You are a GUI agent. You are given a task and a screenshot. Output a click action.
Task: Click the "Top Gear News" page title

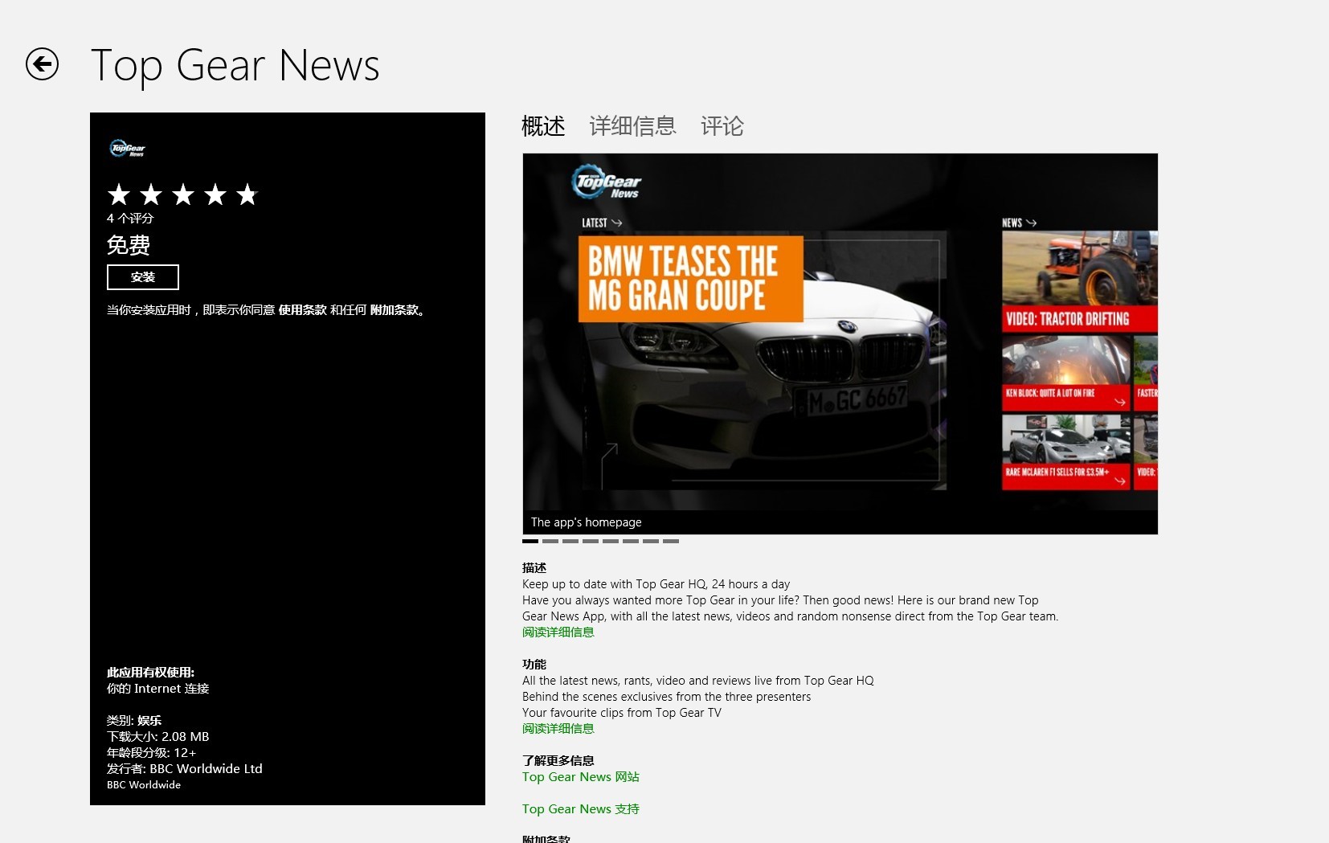[x=235, y=66]
